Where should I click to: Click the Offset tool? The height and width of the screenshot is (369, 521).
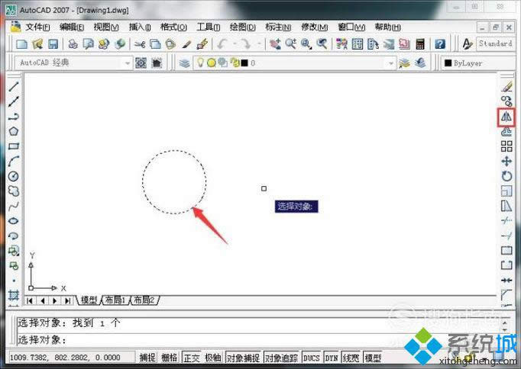[506, 132]
